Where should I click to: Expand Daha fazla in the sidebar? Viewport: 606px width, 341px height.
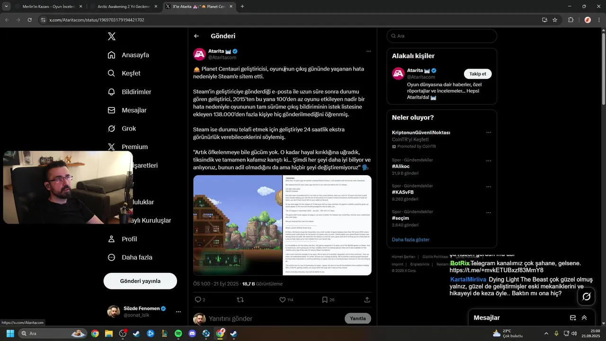130,258
